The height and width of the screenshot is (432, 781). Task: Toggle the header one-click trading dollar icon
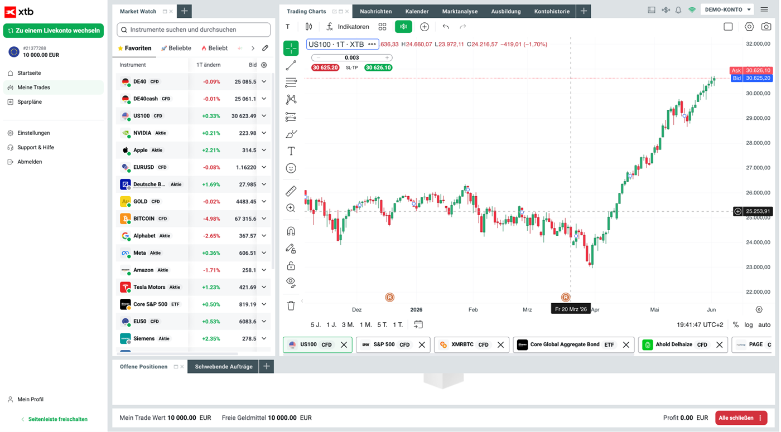[x=666, y=10]
